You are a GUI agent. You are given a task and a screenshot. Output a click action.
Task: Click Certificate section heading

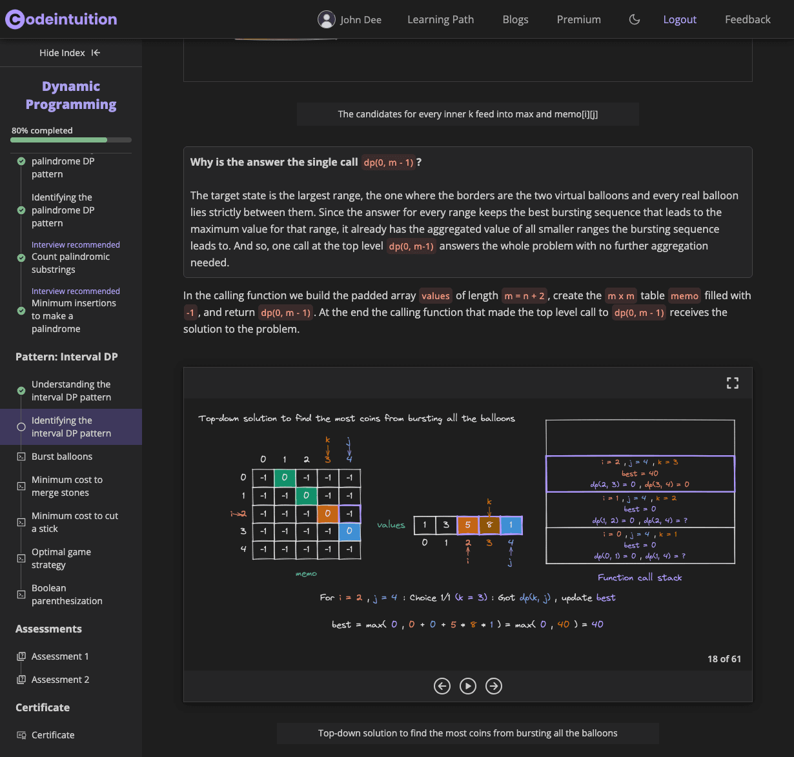(x=43, y=707)
